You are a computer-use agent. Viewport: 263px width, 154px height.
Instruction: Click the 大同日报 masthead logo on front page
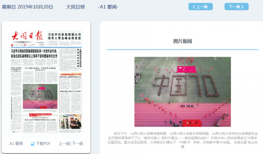click(27, 36)
